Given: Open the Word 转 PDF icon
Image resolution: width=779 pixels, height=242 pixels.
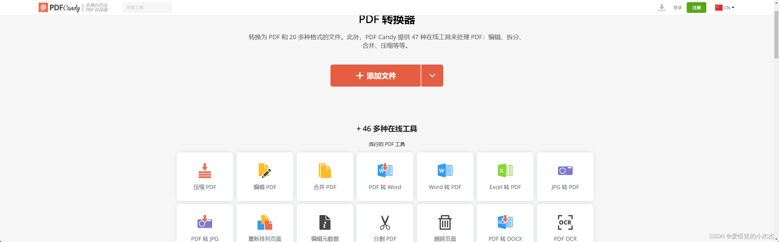Looking at the screenshot, I should [x=445, y=170].
